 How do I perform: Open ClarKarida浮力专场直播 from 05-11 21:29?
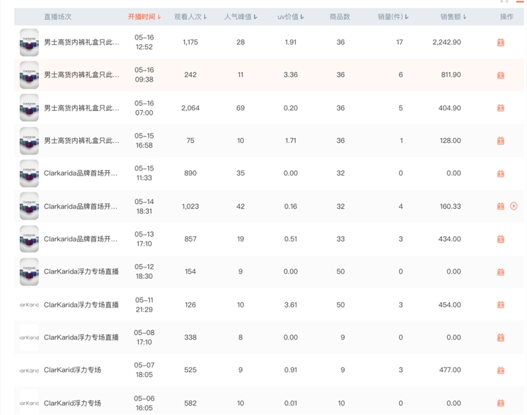(81, 305)
